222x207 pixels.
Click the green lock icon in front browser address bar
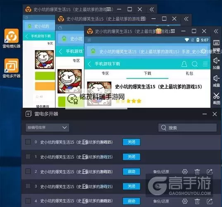pos(93,51)
